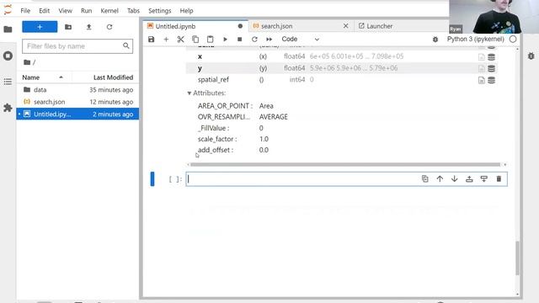Move the cell down with the arrow icon
Screen dimensions: 539x303
[x=455, y=178]
